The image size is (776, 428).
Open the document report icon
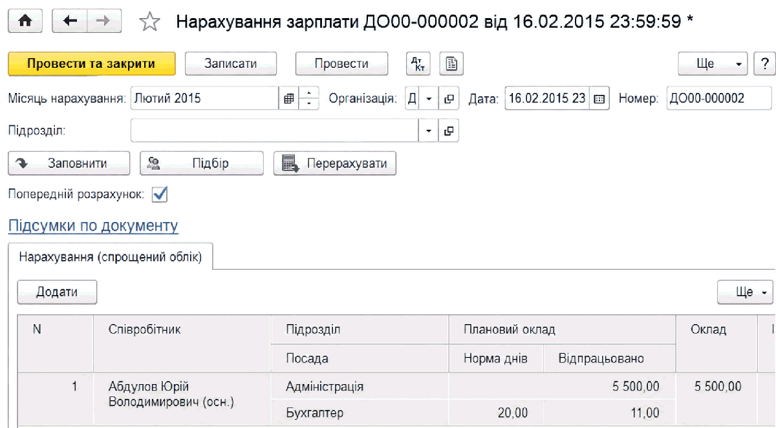pos(451,64)
